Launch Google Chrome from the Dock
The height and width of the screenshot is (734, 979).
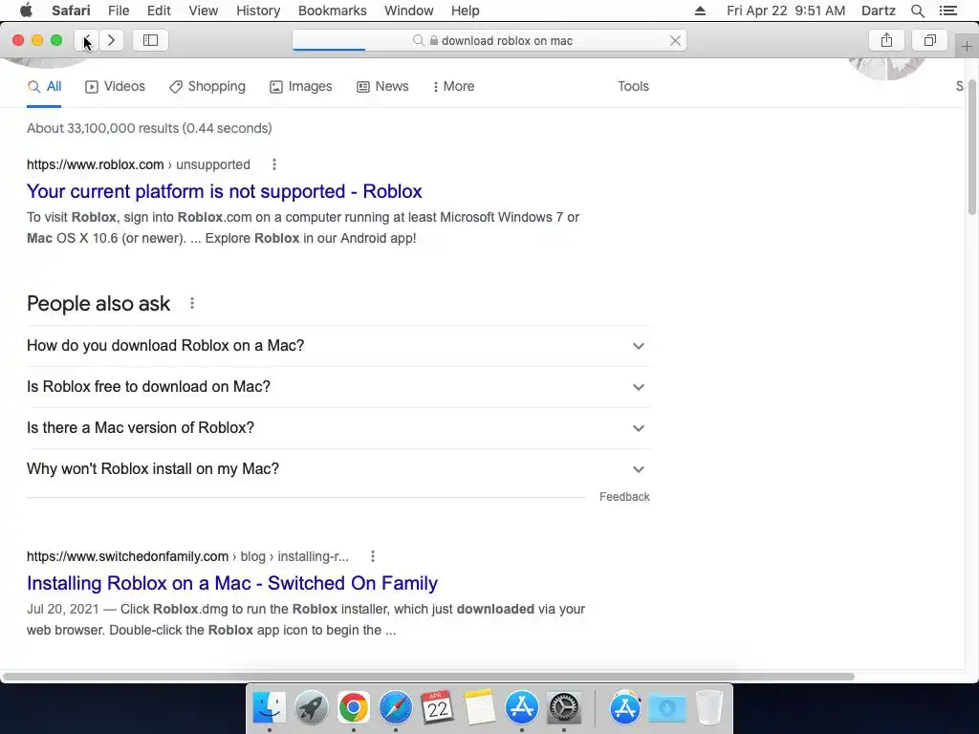354,708
